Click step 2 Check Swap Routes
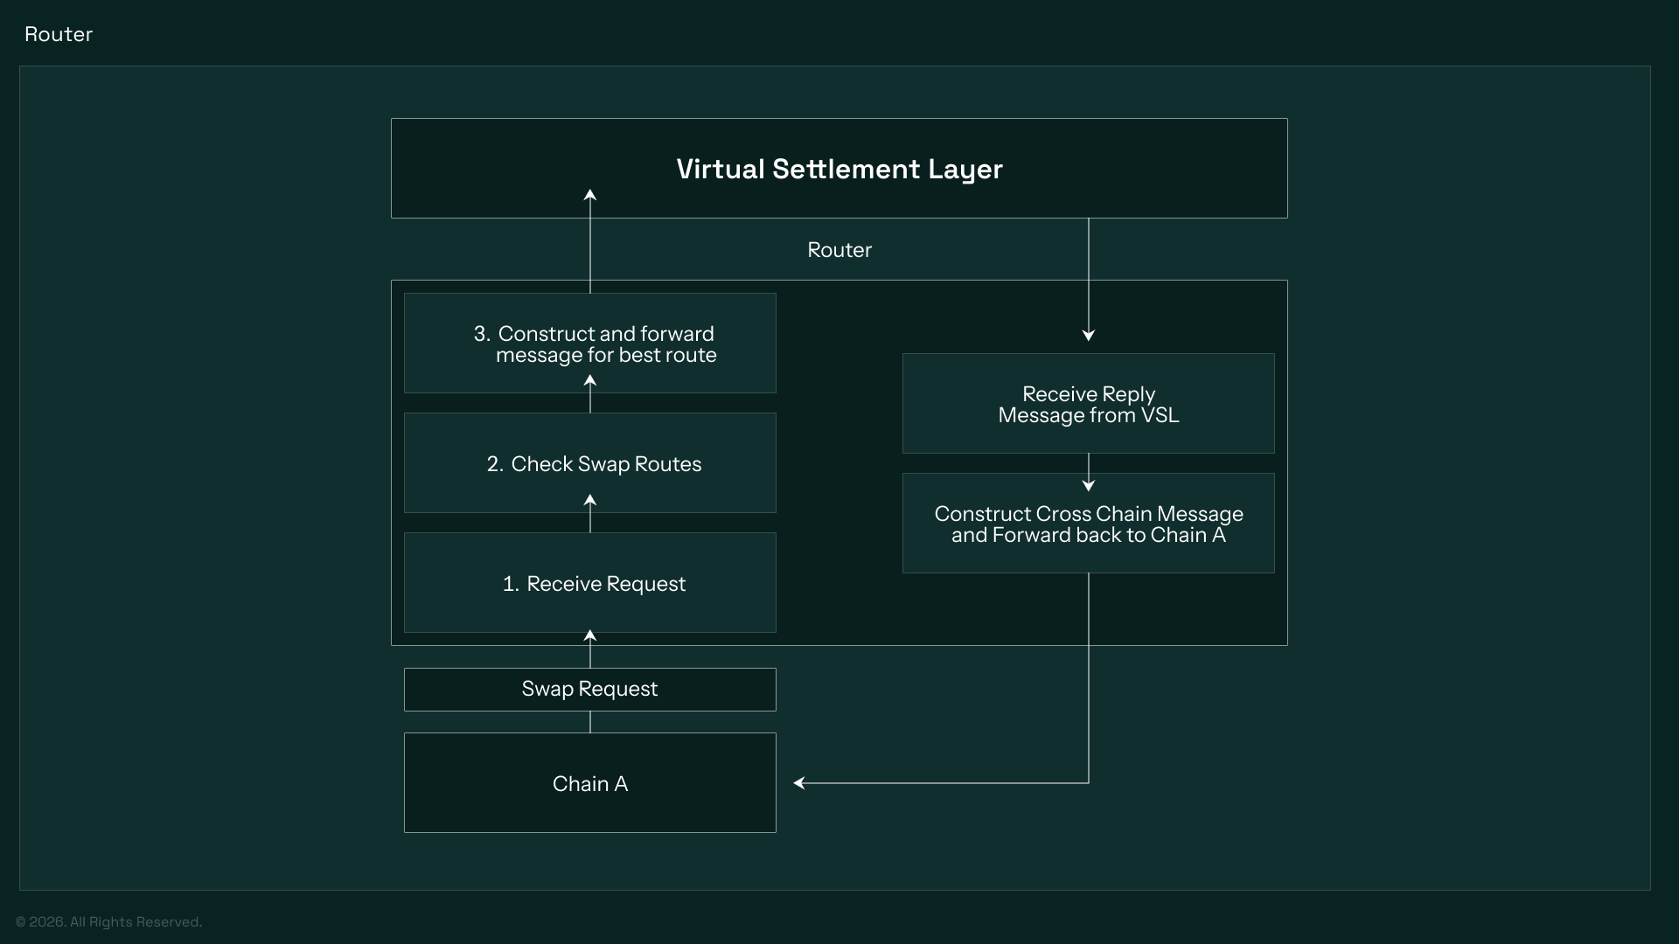Viewport: 1679px width, 944px height. 589,462
